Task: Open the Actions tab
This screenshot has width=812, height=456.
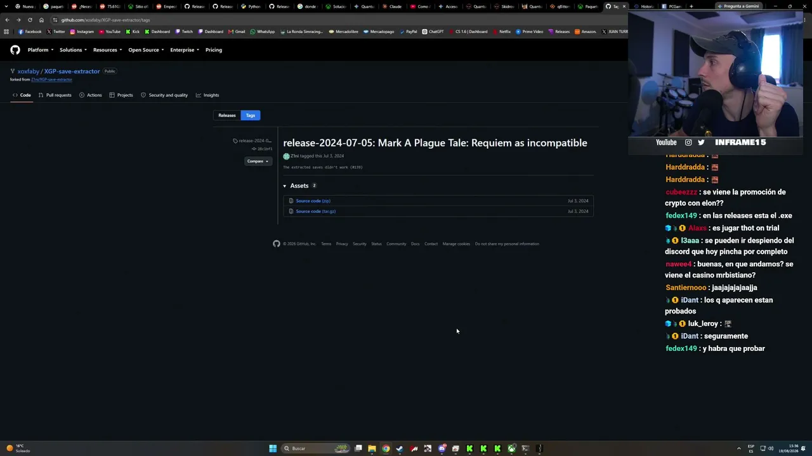Action: 91,95
